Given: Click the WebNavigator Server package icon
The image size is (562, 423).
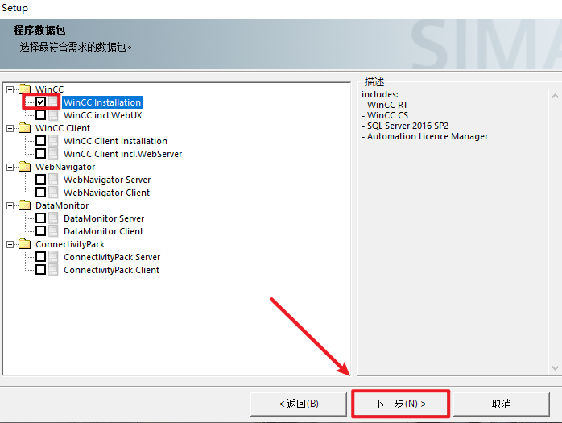Looking at the screenshot, I should pos(53,180).
